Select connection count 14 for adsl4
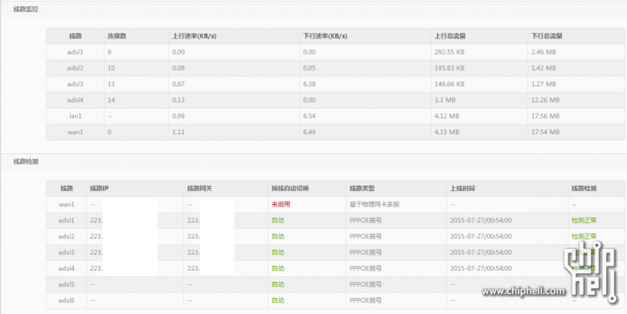Image resolution: width=627 pixels, height=314 pixels. pyautogui.click(x=111, y=100)
